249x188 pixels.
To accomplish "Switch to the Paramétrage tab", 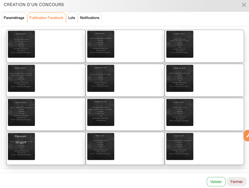I will point(14,18).
